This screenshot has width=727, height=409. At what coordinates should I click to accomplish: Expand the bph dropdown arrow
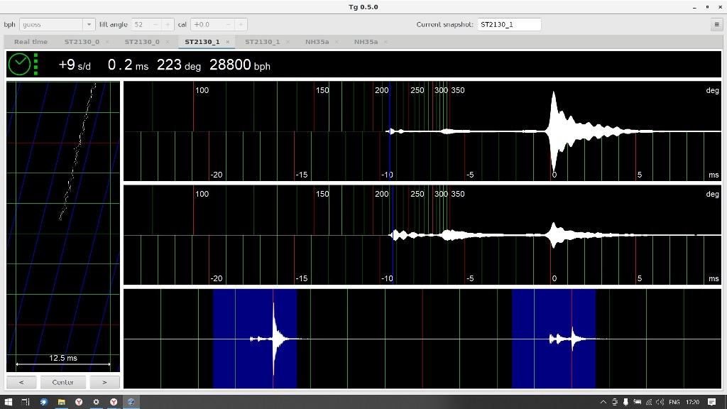pyautogui.click(x=89, y=24)
